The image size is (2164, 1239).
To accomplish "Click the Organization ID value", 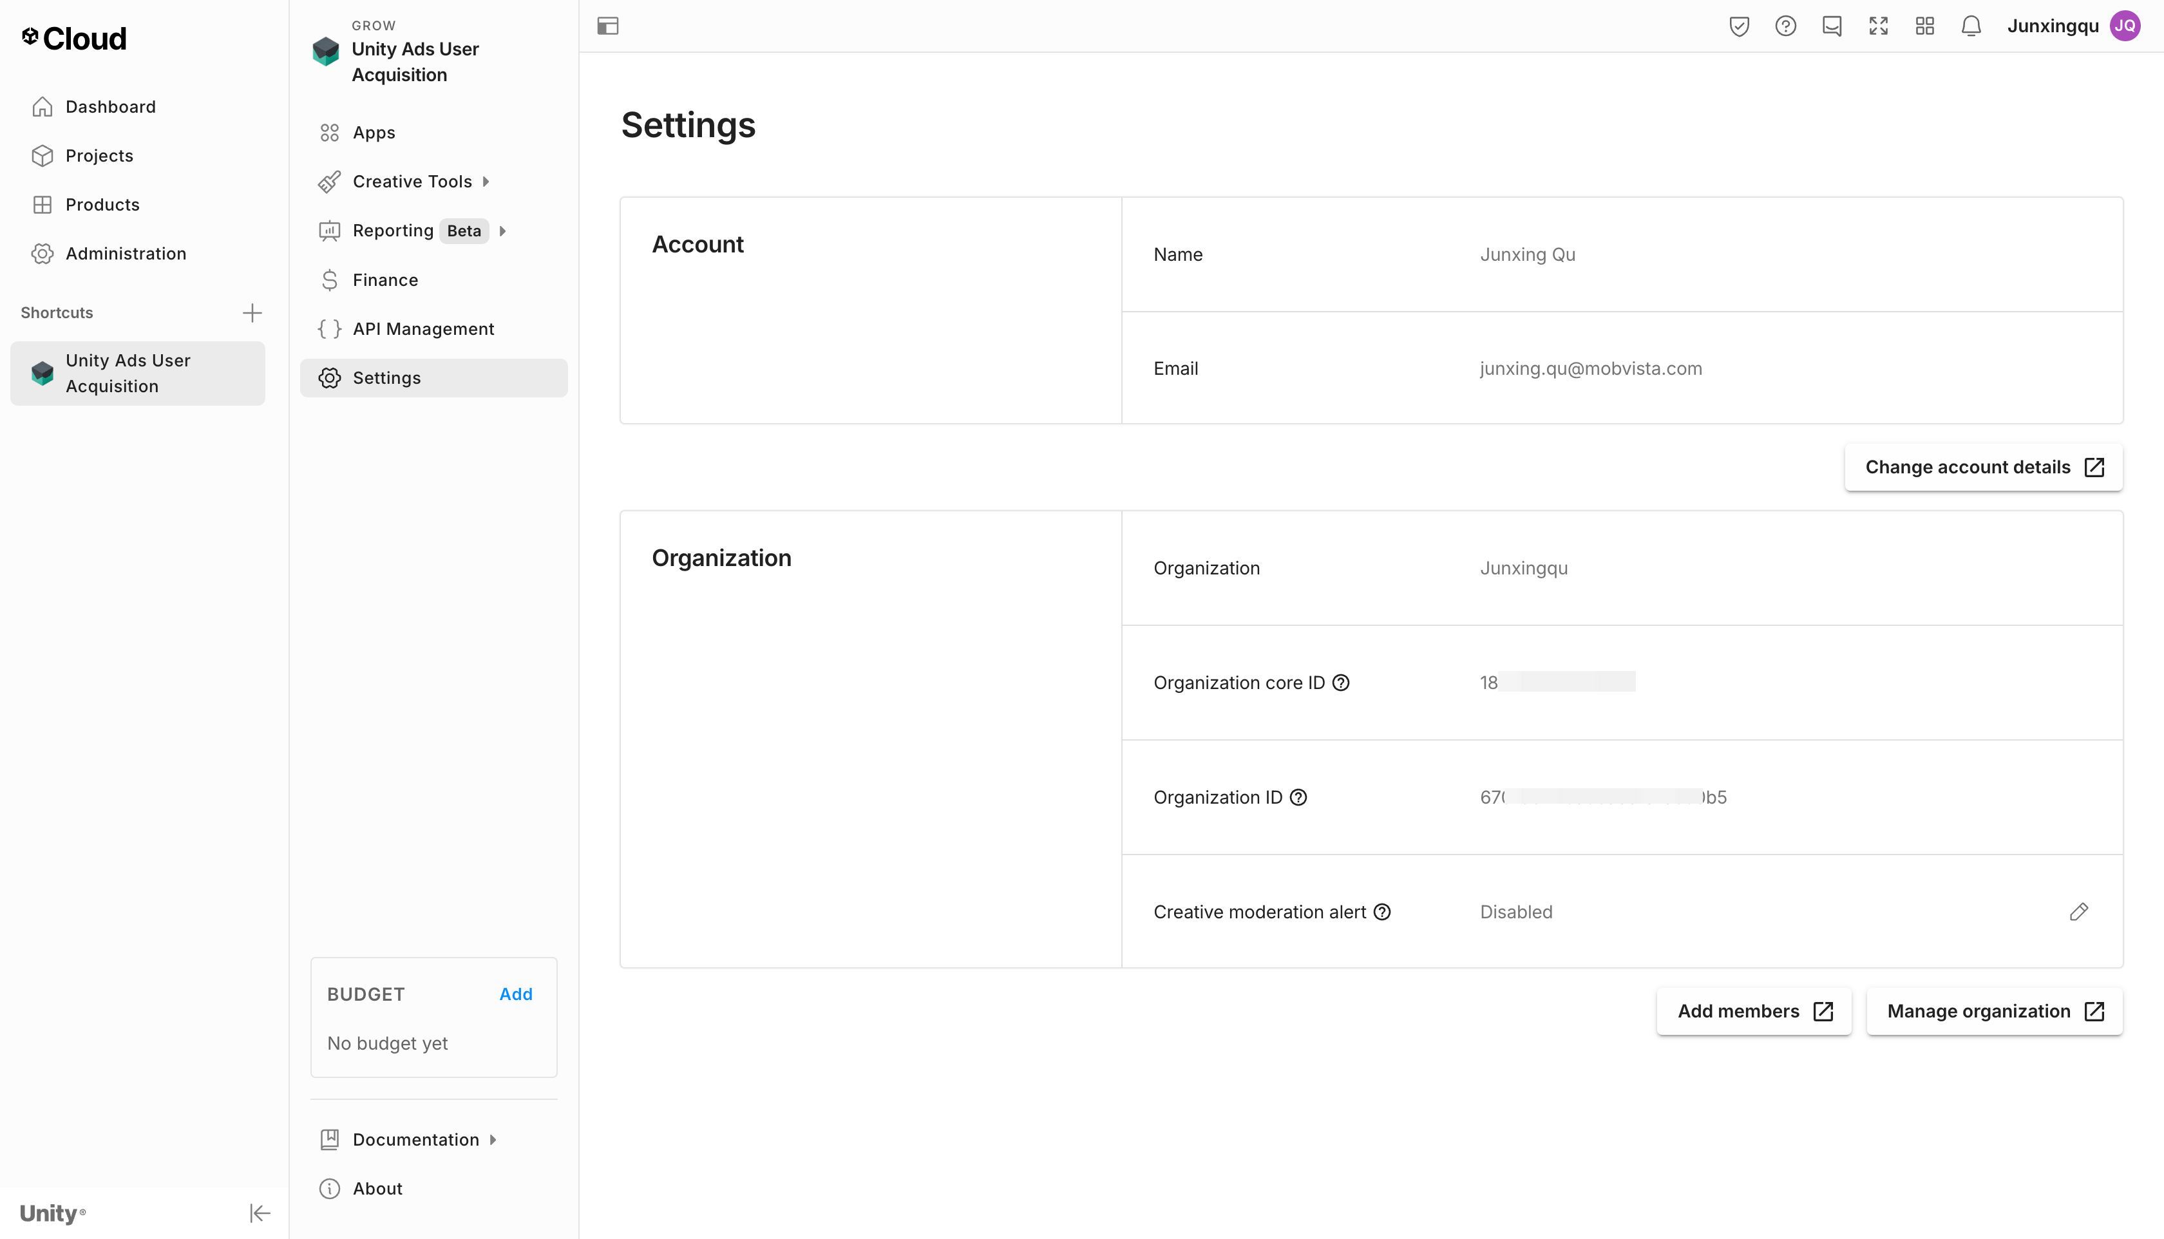I will pos(1603,797).
